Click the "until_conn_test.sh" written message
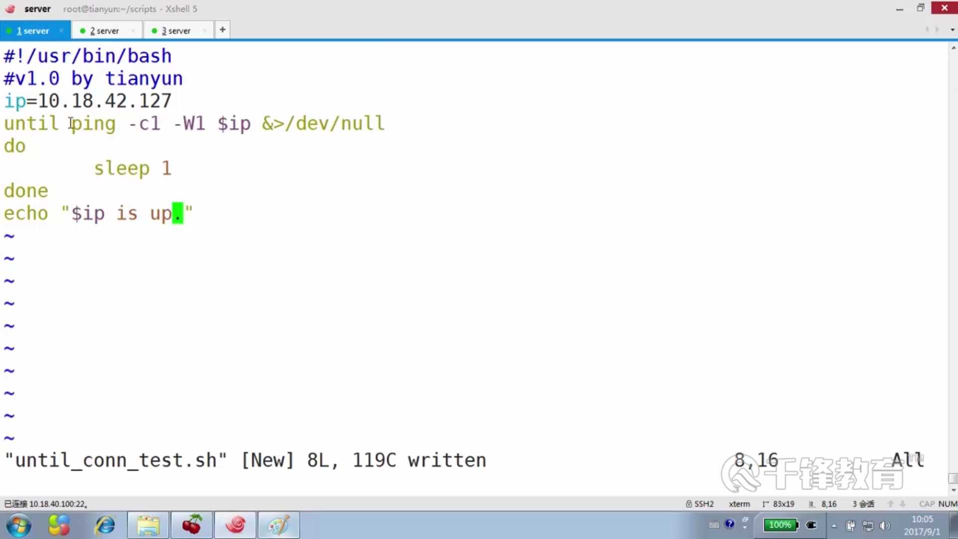Screen dimensions: 958x539 click(x=245, y=460)
